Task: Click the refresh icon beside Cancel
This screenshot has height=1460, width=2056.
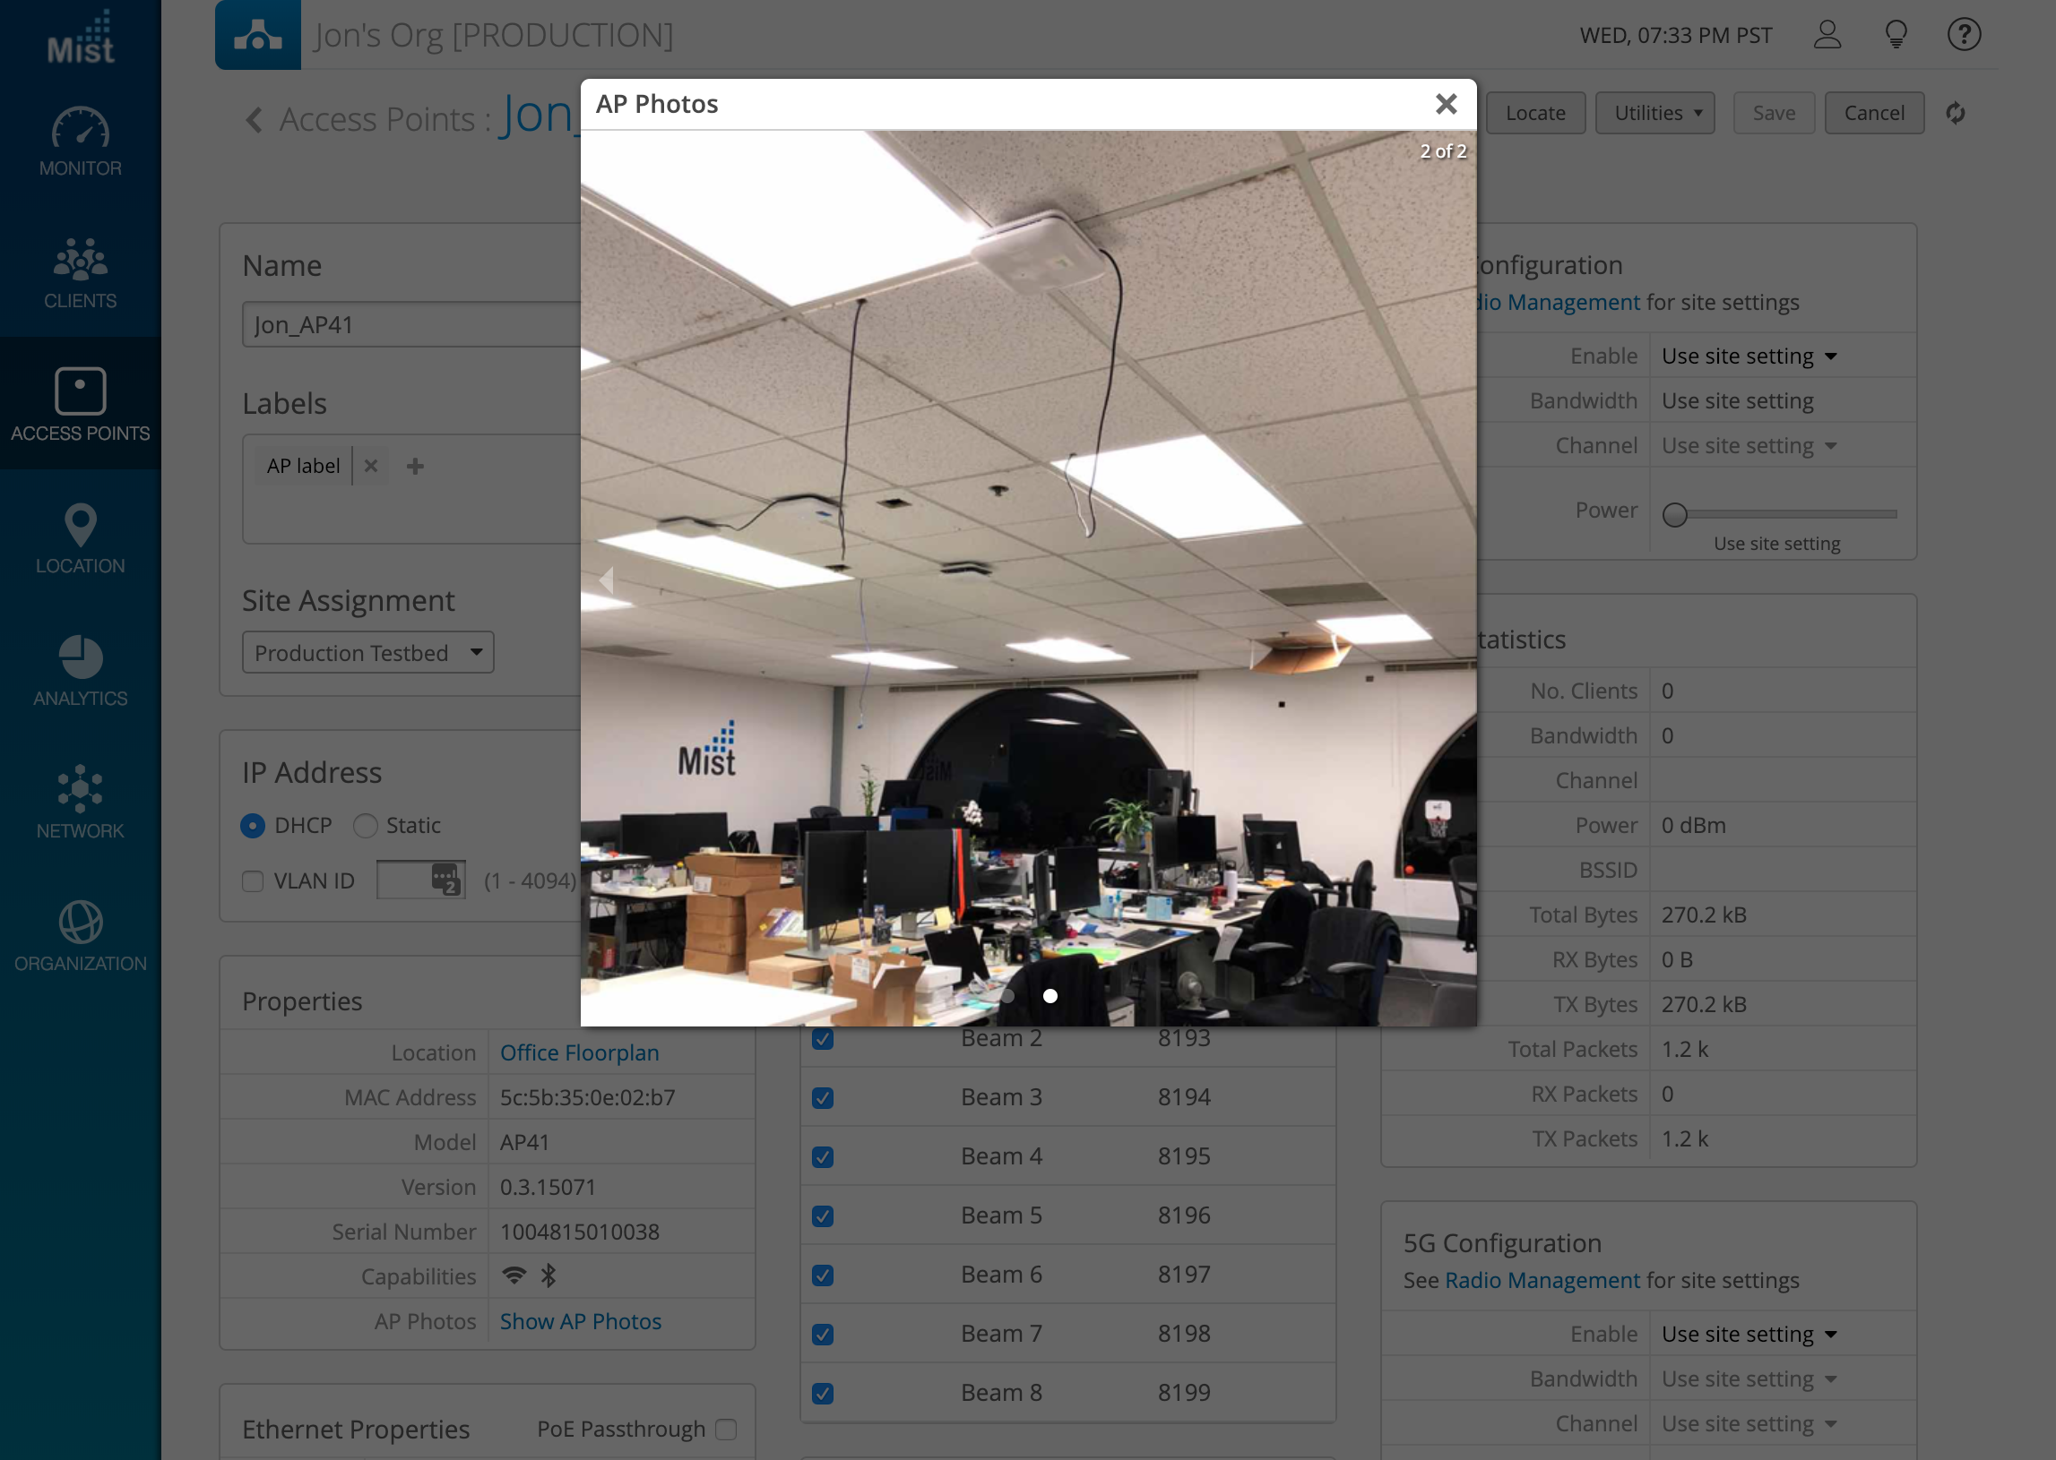Action: pos(1956,113)
